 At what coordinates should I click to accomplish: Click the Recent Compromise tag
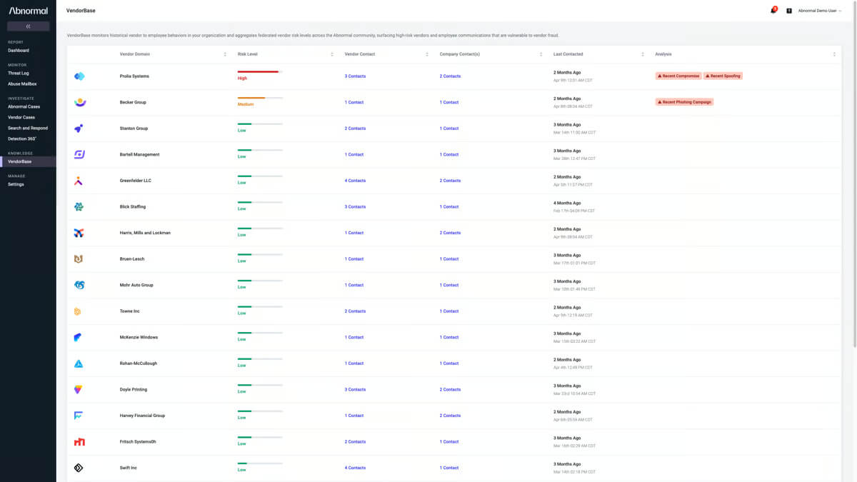click(678, 76)
